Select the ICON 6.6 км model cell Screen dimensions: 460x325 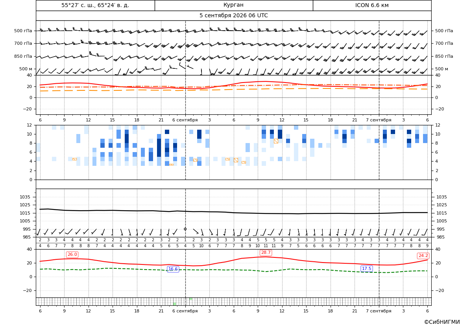pyautogui.click(x=372, y=5)
